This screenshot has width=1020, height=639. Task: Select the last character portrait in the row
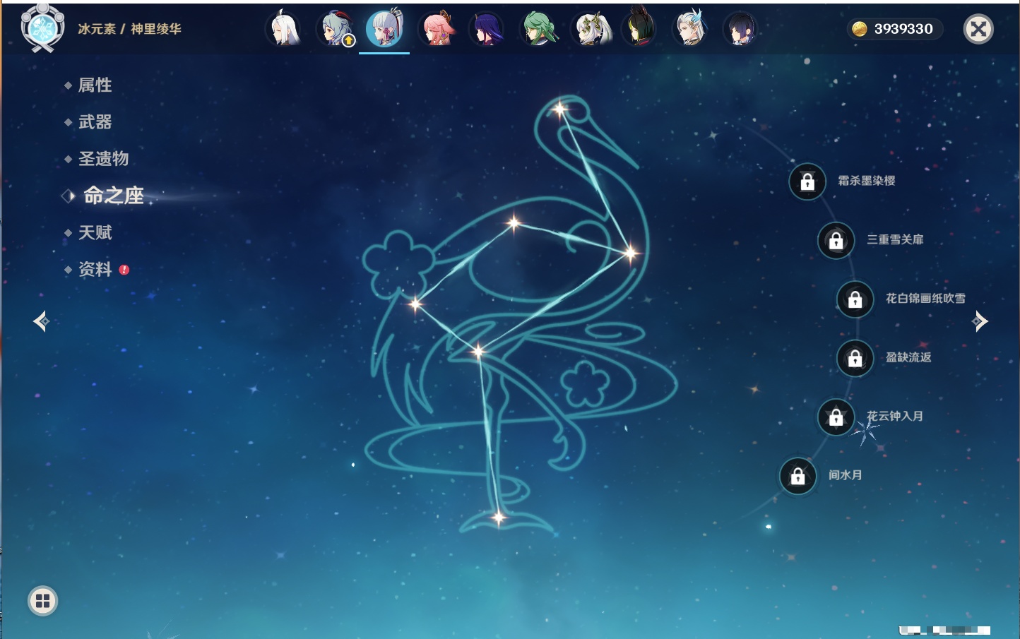coord(741,30)
